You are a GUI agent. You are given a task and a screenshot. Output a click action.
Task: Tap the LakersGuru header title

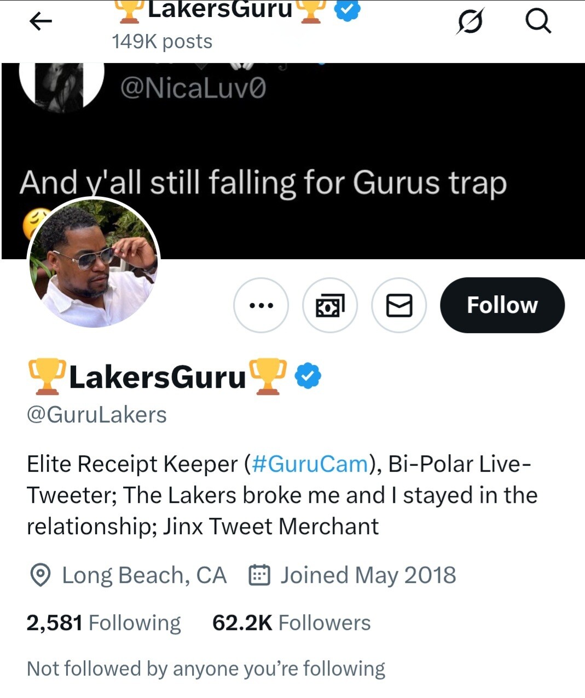[220, 10]
